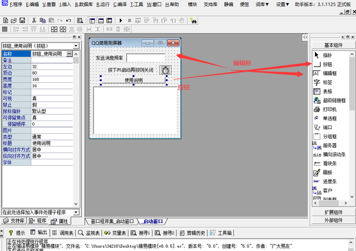Click the New file toolbar icon

tap(6, 21)
